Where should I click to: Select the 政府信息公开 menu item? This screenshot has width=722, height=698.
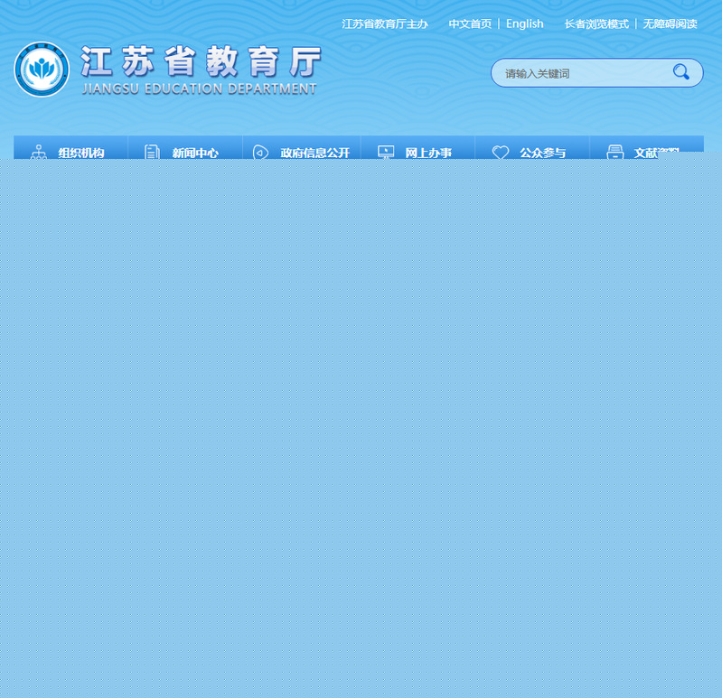tap(314, 153)
